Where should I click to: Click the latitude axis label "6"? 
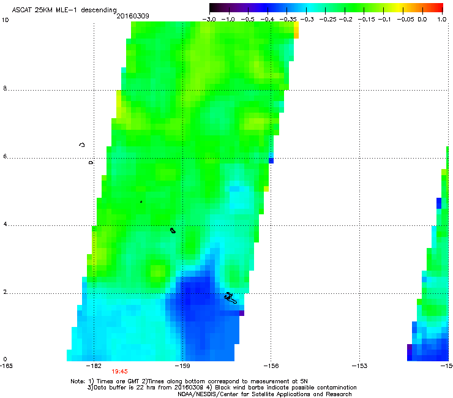[x=5, y=156]
